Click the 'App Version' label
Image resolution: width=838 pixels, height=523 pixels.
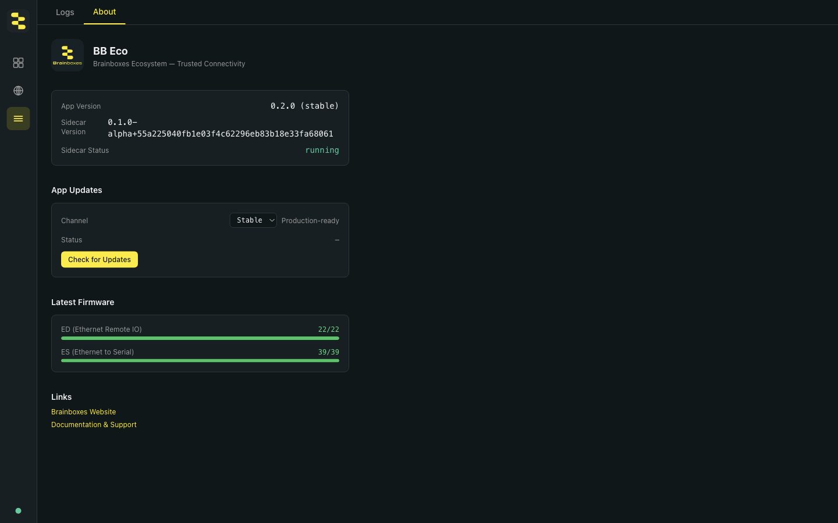81,106
